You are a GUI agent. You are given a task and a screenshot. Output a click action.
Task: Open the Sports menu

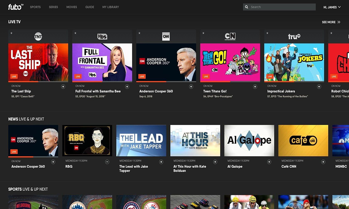(x=35, y=7)
